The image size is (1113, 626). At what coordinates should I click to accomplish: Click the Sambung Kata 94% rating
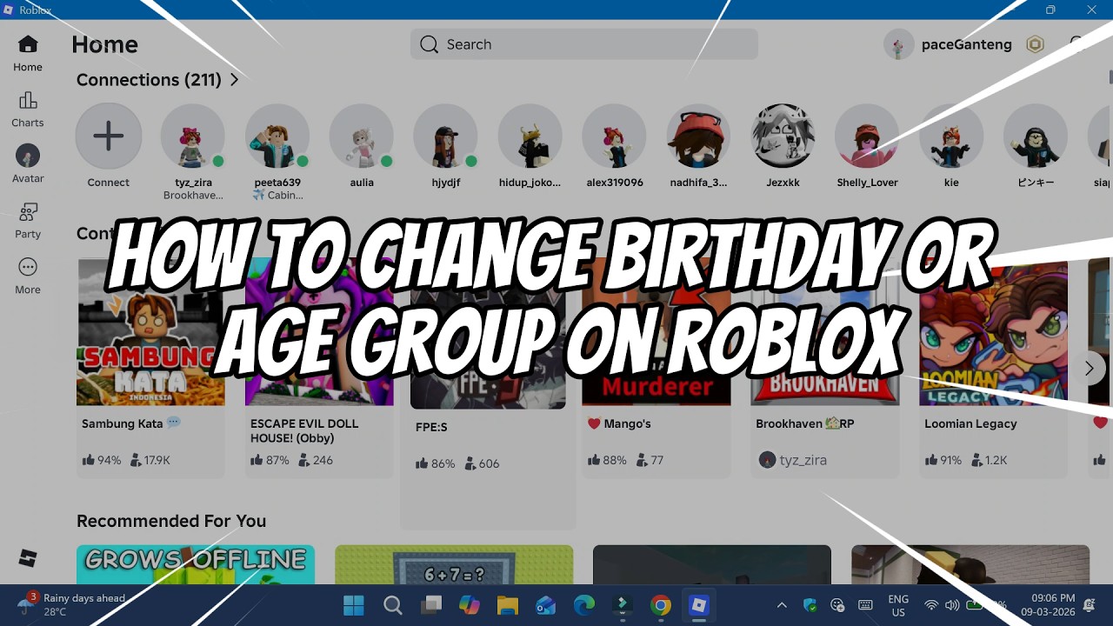(x=102, y=460)
